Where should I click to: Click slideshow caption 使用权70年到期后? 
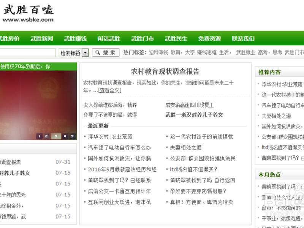[25, 66]
